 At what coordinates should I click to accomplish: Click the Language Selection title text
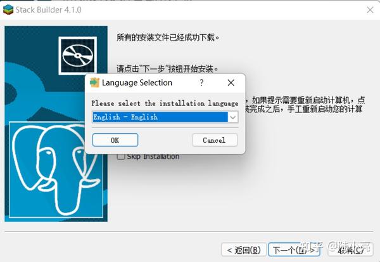tap(137, 83)
